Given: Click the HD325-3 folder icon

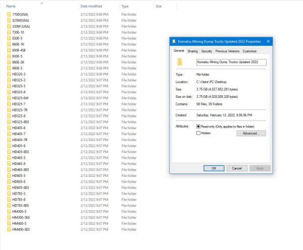Looking at the screenshot, I should click(9, 80).
